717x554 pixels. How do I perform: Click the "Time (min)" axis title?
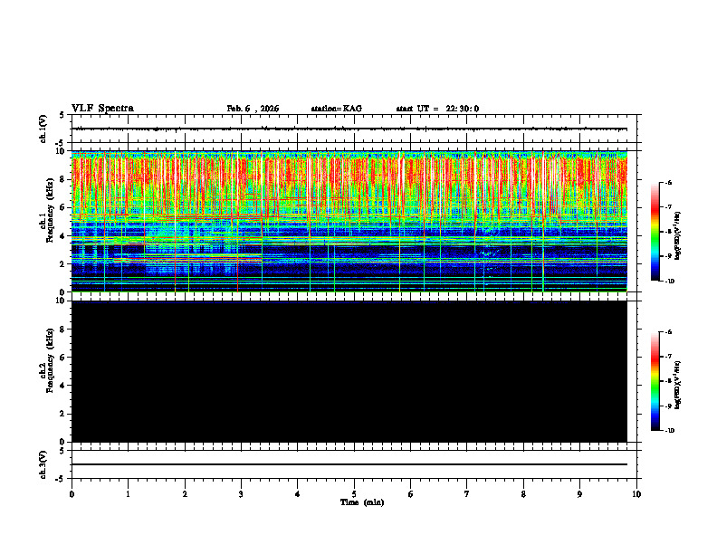(x=362, y=502)
